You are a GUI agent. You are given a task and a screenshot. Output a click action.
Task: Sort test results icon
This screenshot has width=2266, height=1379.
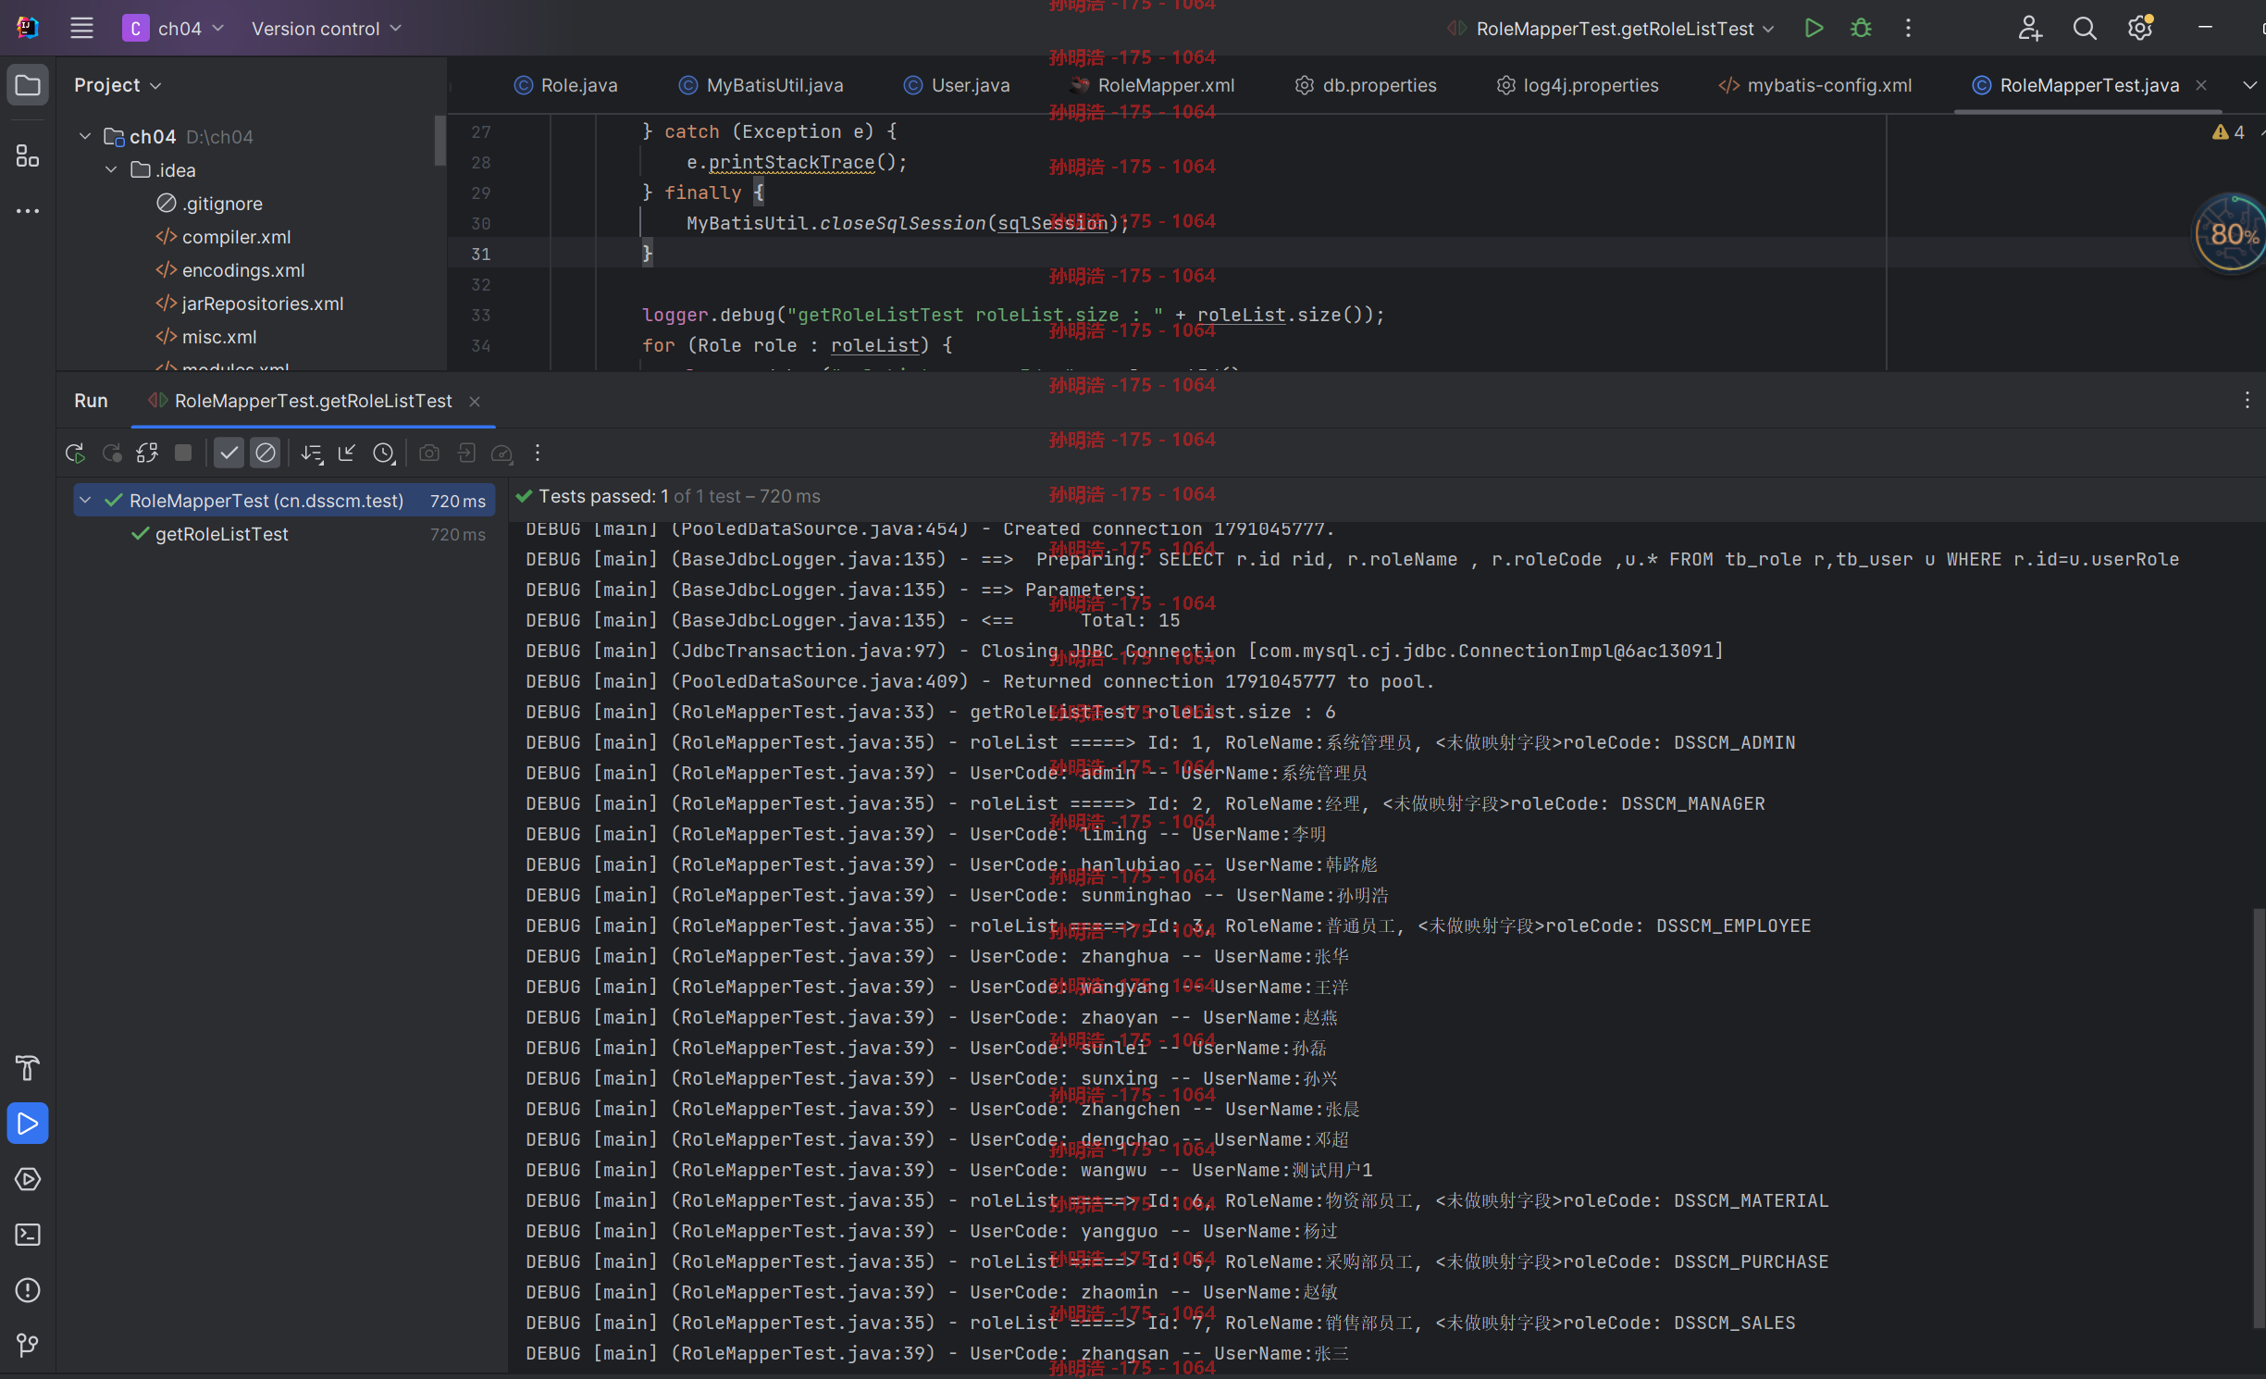[x=312, y=453]
